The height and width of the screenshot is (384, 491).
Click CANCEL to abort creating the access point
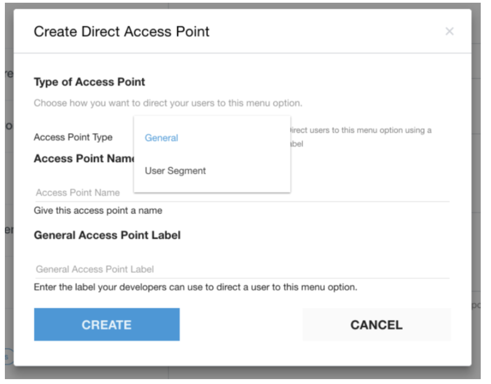pyautogui.click(x=376, y=325)
